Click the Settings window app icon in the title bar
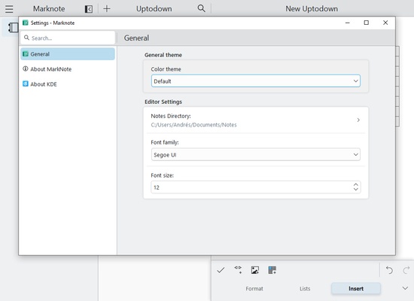Viewport: 414px width, 301px height. pos(26,23)
